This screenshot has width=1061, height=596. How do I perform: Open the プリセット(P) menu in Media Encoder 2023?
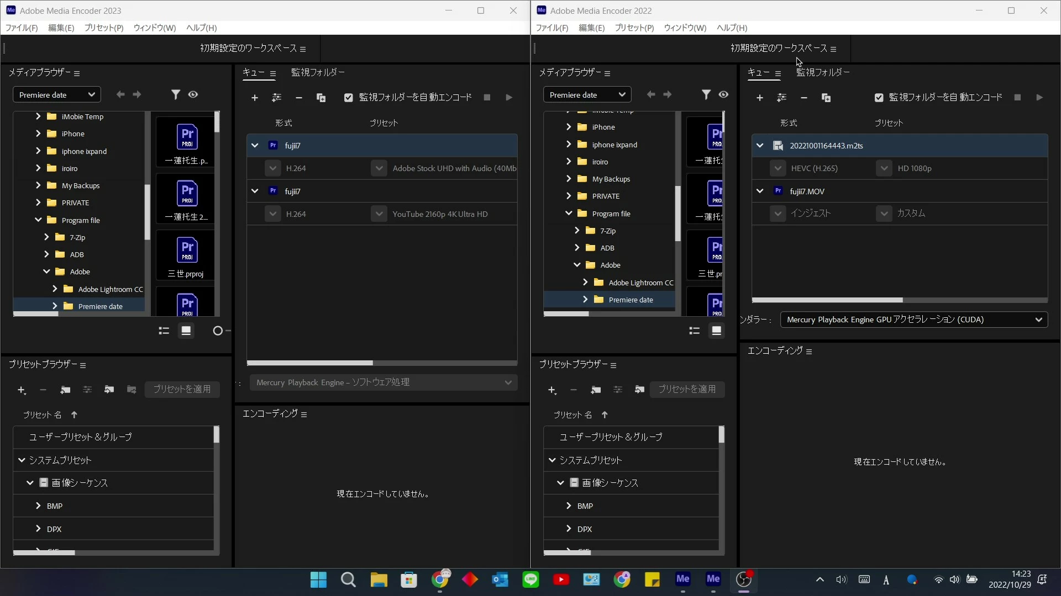pyautogui.click(x=104, y=28)
